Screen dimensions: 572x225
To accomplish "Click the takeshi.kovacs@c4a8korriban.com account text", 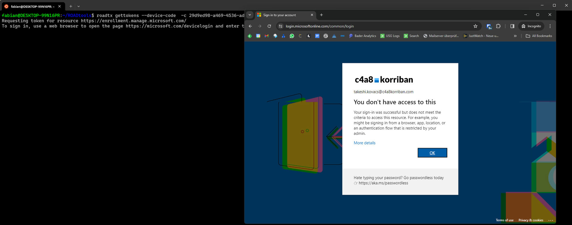I will pos(384,92).
